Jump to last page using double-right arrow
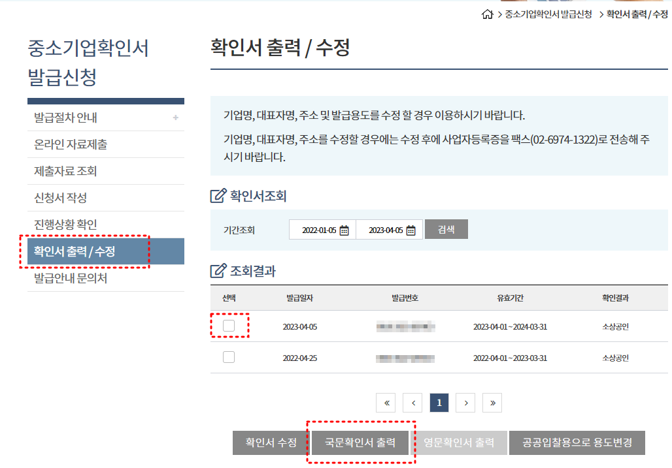 (492, 402)
